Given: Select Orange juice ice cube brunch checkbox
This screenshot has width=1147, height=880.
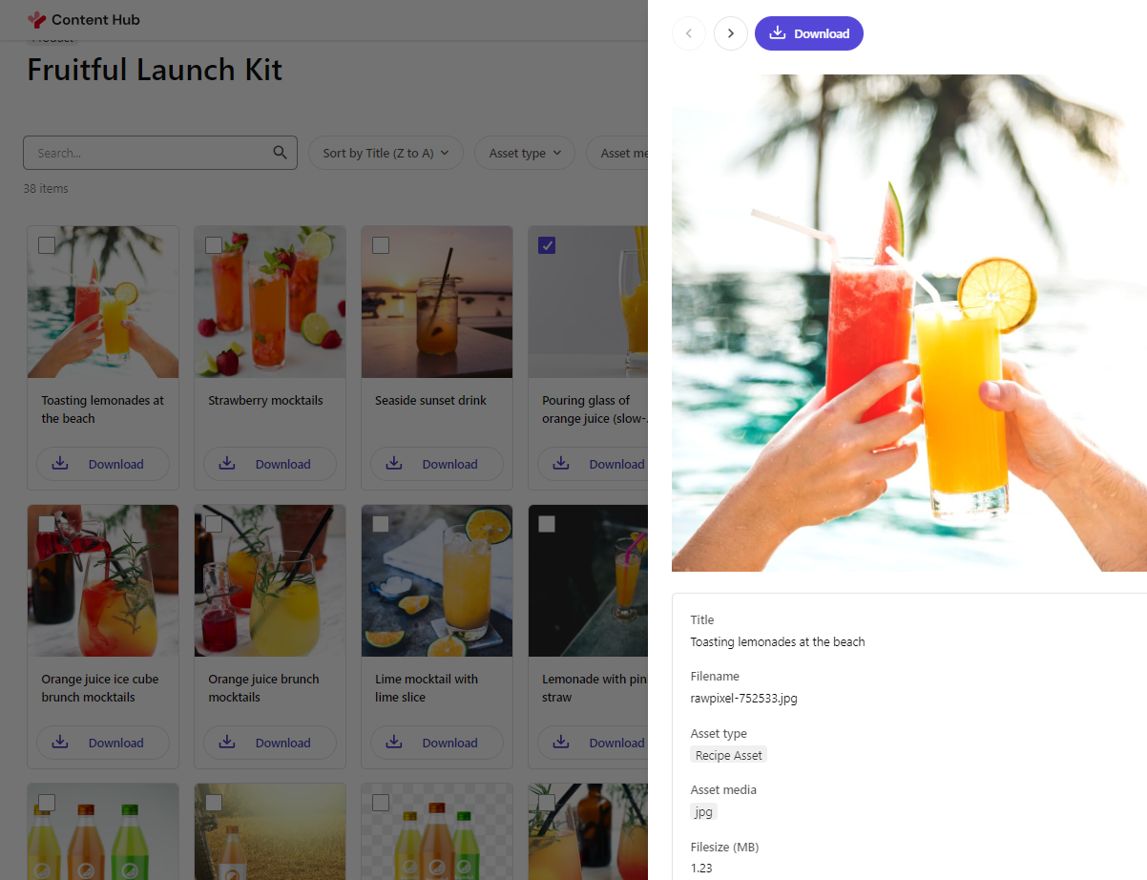Looking at the screenshot, I should coord(47,524).
